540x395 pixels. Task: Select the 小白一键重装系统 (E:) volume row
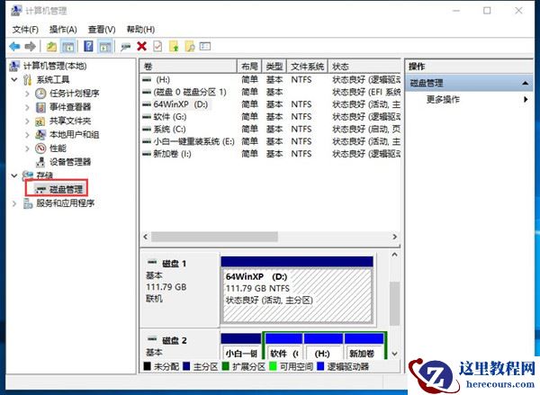coord(271,141)
